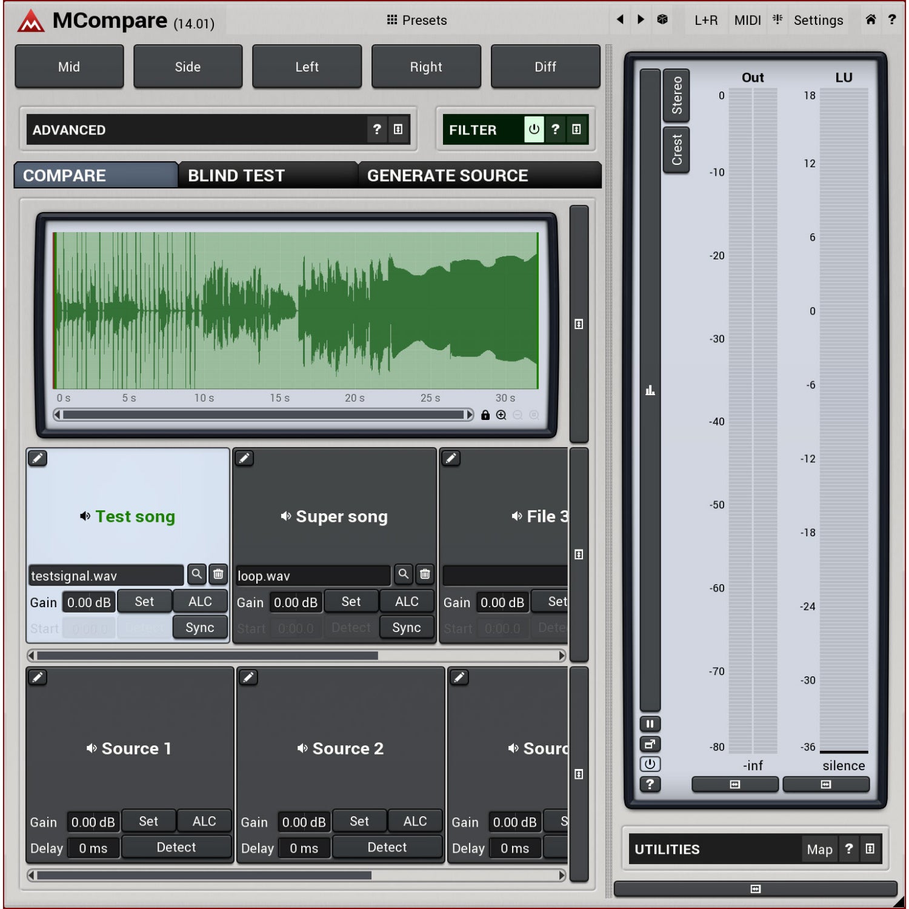The image size is (909, 909).
Task: Switch to the GENERATE SOURCE tab
Action: (480, 175)
